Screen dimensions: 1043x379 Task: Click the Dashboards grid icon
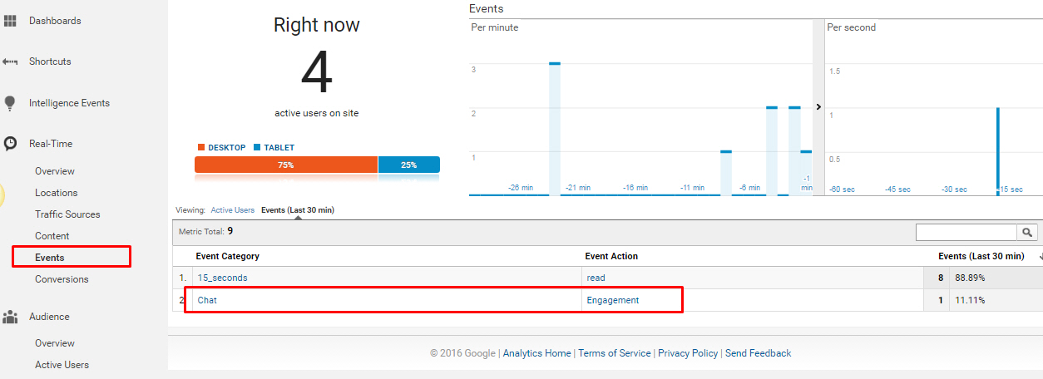click(11, 21)
